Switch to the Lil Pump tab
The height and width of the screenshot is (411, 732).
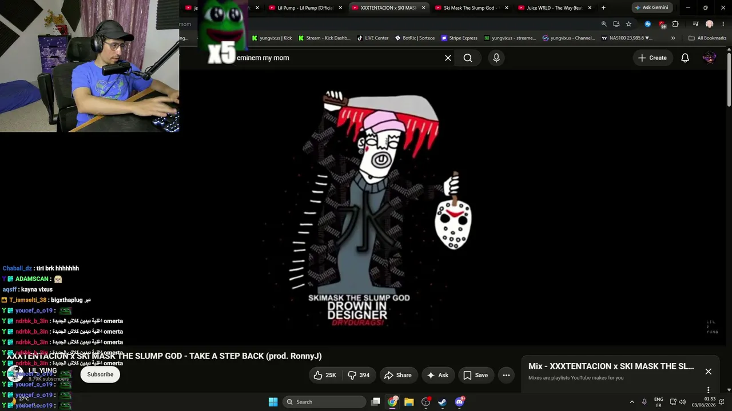pos(305,8)
